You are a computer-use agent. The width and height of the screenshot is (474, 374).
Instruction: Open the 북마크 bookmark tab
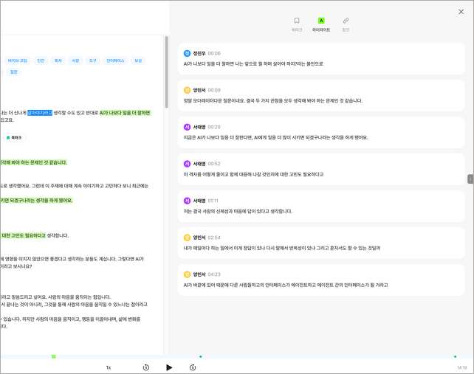click(x=297, y=24)
